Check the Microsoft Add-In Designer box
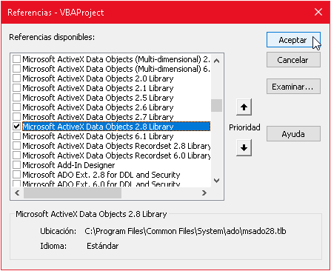This screenshot has height=271, width=331. click(16, 165)
